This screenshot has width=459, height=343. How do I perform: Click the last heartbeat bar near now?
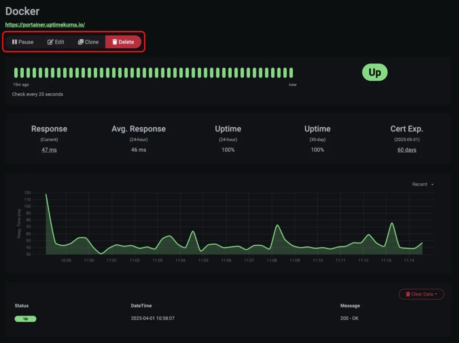click(291, 73)
